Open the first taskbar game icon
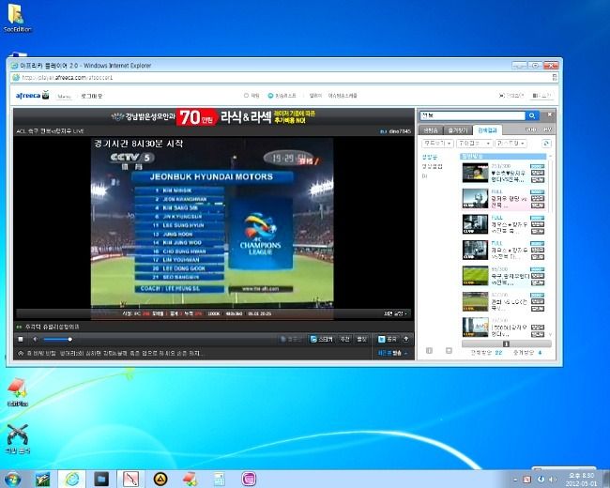Screen dimensions: 610x488 pyautogui.click(x=42, y=479)
